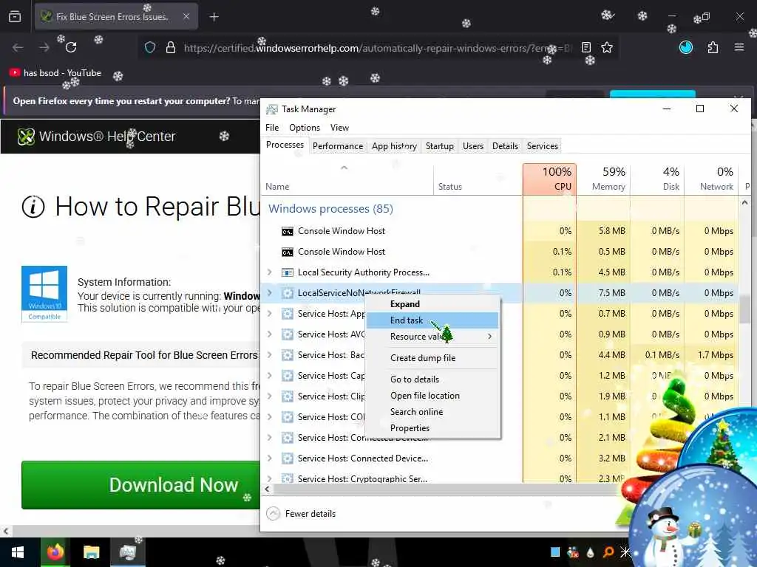Screen dimensions: 757x567
Task: Open Task Manager View menu
Action: coord(339,128)
